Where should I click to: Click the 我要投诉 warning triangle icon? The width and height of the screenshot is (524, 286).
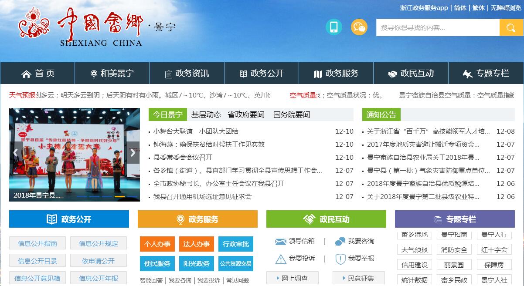[280, 259]
